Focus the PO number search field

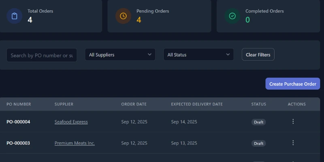[42, 55]
